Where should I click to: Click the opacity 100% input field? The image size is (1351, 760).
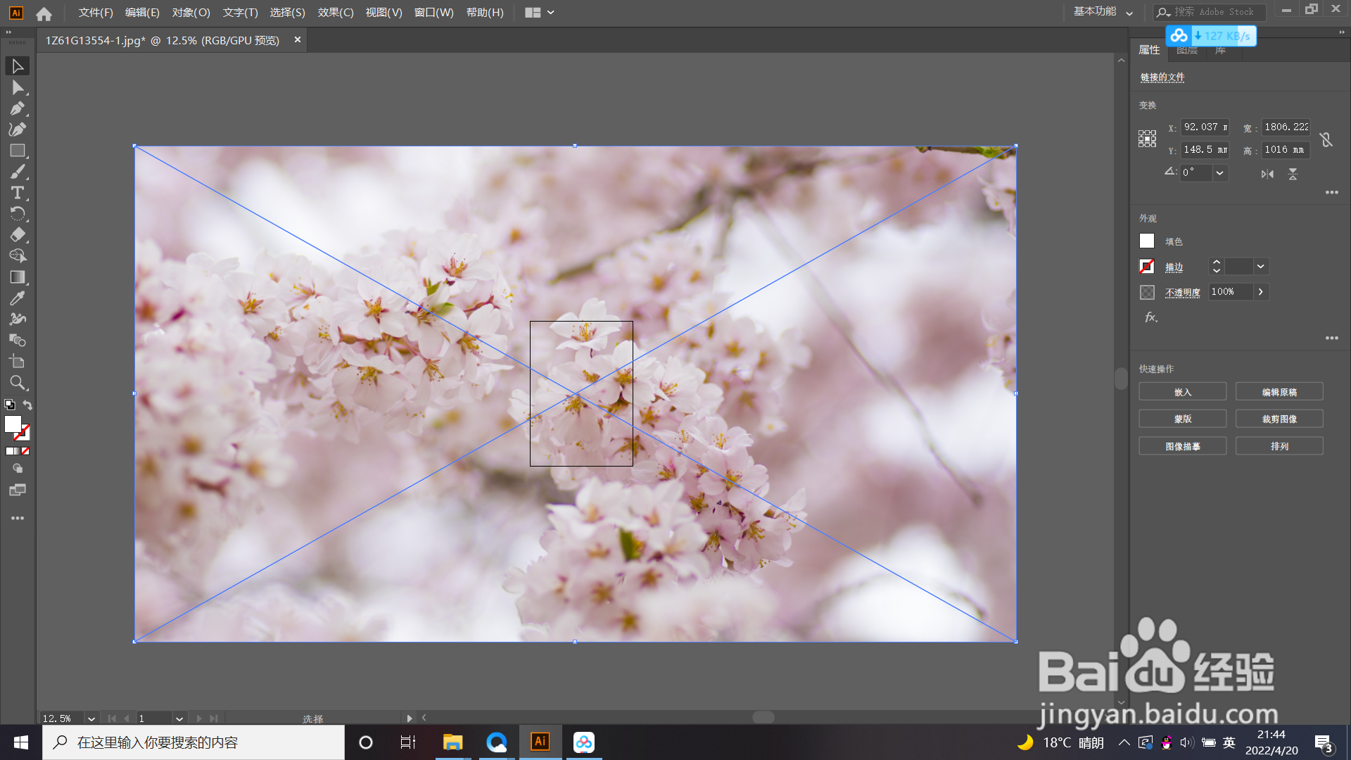1230,292
